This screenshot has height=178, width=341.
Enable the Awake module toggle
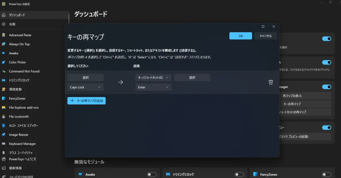coord(152,174)
